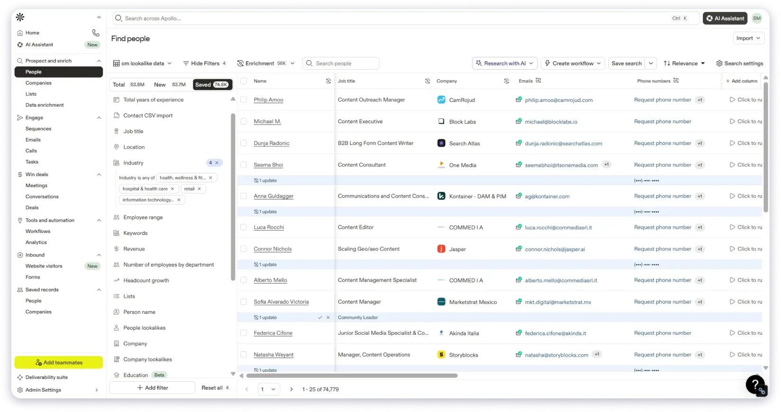Viewport: 781px width, 412px height.
Task: Switch to the New tab
Action: (x=170, y=85)
